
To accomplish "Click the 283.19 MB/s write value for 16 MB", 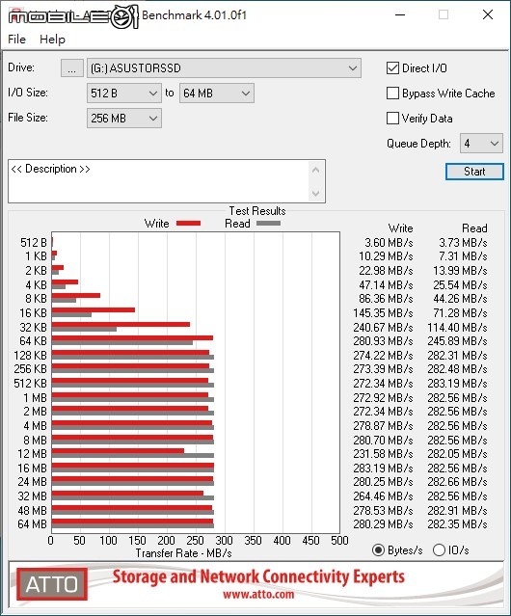I will [x=383, y=469].
